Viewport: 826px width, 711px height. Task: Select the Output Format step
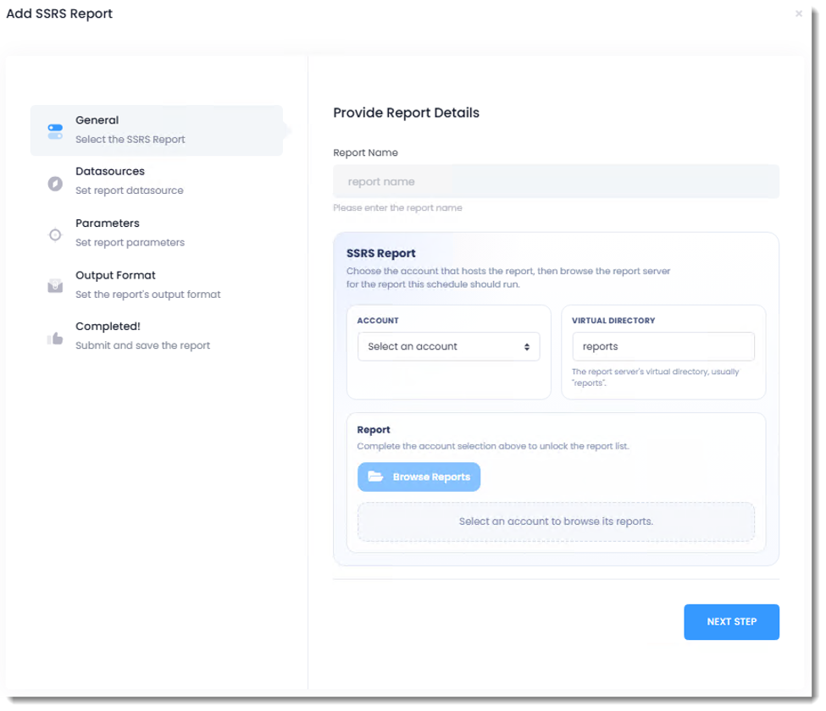tap(157, 284)
